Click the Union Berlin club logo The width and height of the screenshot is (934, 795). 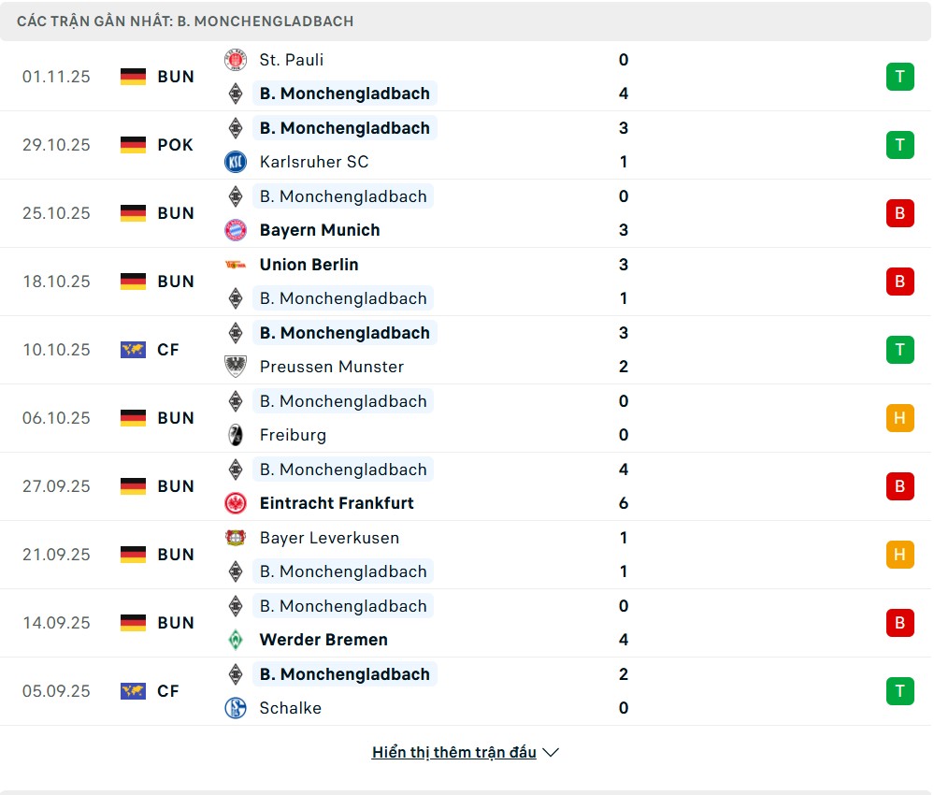[x=235, y=265]
